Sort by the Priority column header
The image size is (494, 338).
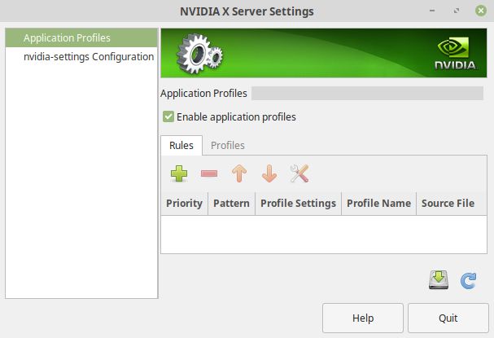pos(184,204)
